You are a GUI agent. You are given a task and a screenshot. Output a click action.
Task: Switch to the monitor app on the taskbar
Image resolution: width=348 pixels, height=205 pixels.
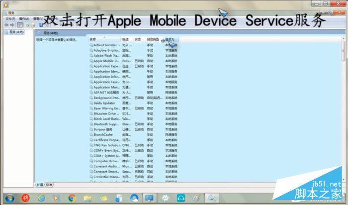point(149,198)
